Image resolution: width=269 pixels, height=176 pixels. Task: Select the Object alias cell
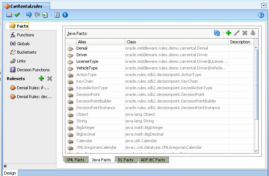pos(100,115)
